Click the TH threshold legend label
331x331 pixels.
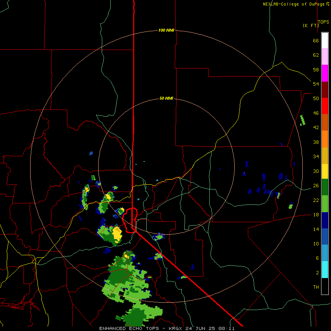tap(316, 287)
